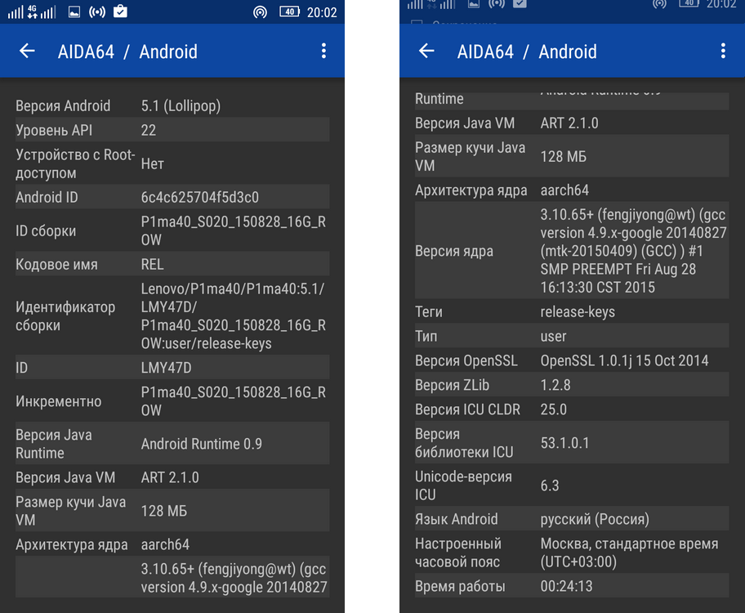Select 'Unicode-версия ICU' 6.3 row
Screen dimensions: 745x613
click(572, 485)
